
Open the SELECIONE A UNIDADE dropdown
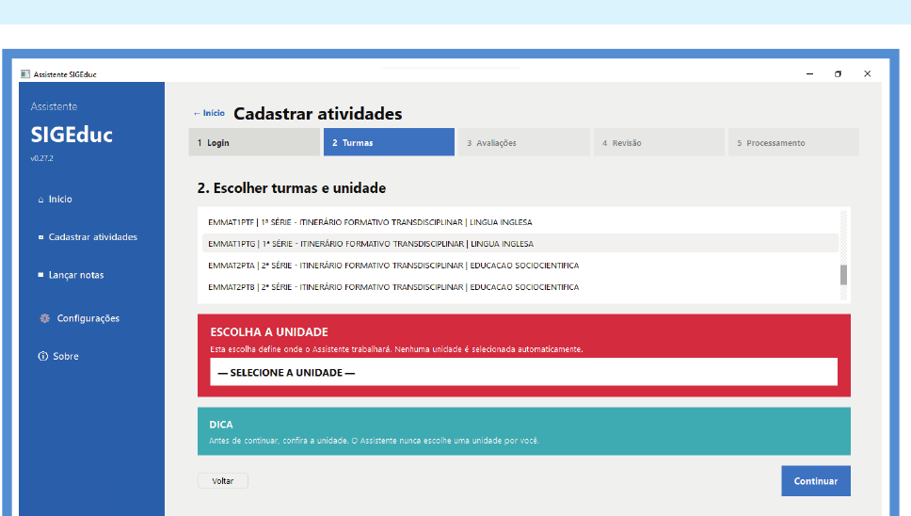pyautogui.click(x=523, y=372)
